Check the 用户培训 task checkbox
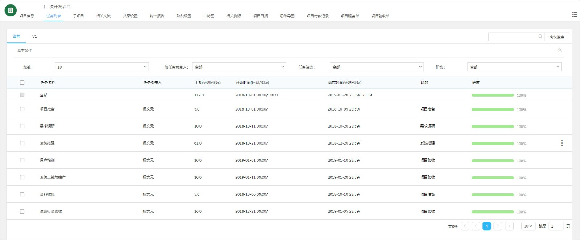580x240 pixels. tap(22, 160)
